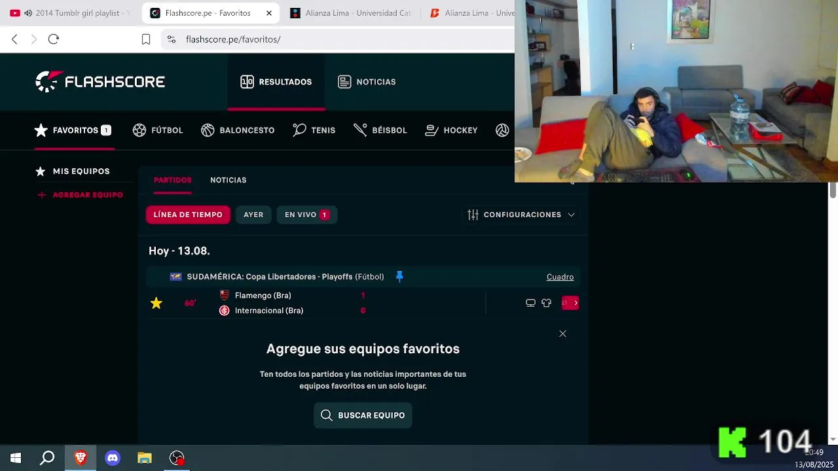This screenshot has width=838, height=471.
Task: Go back in the browser
Action: [x=14, y=39]
